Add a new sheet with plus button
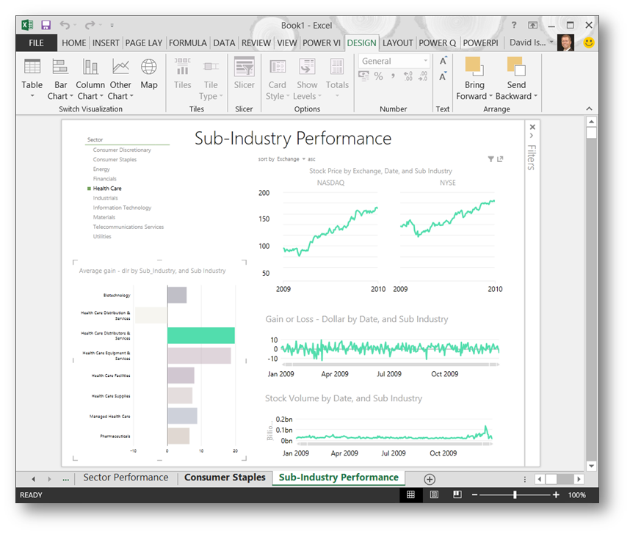 (x=430, y=479)
